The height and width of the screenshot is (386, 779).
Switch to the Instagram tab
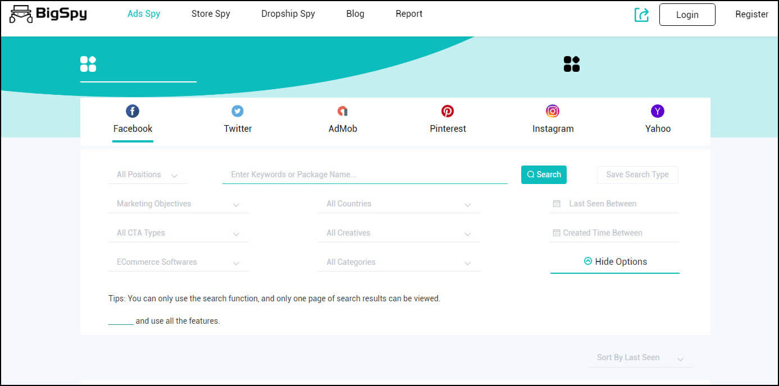pyautogui.click(x=553, y=128)
